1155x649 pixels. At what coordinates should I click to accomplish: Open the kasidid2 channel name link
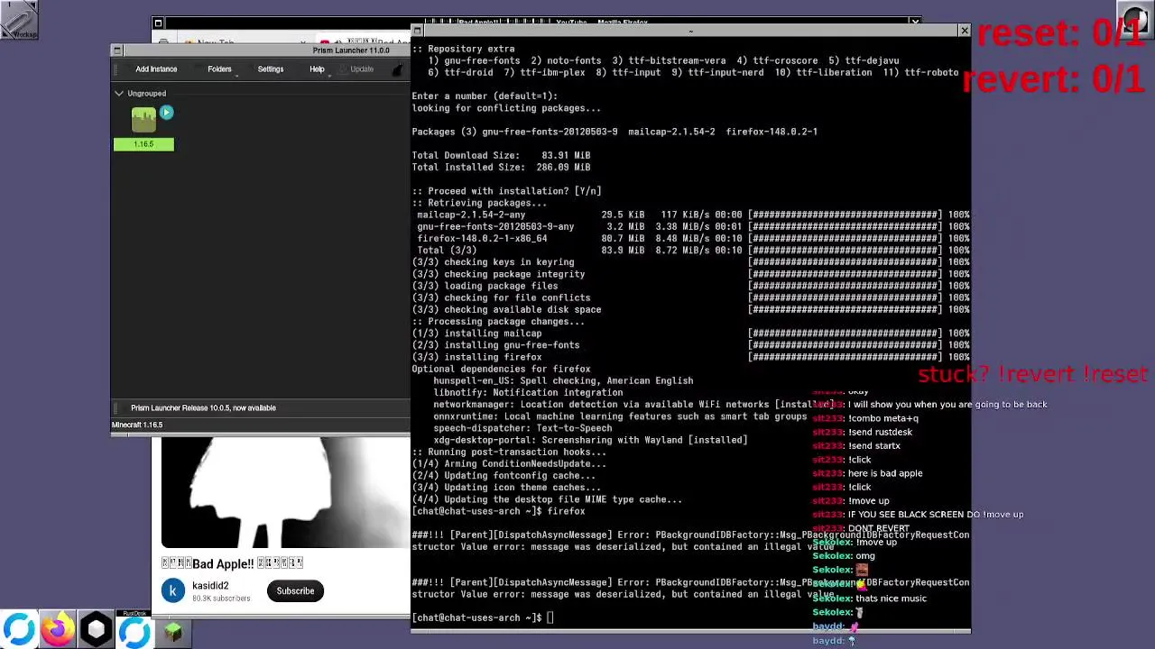point(210,586)
